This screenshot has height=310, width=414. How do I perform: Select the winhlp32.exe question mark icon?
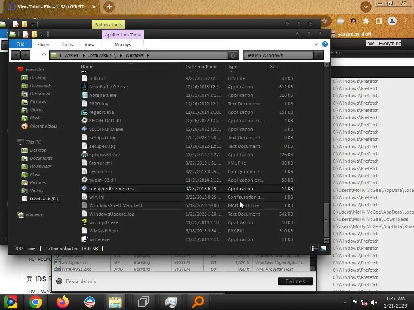click(x=84, y=222)
